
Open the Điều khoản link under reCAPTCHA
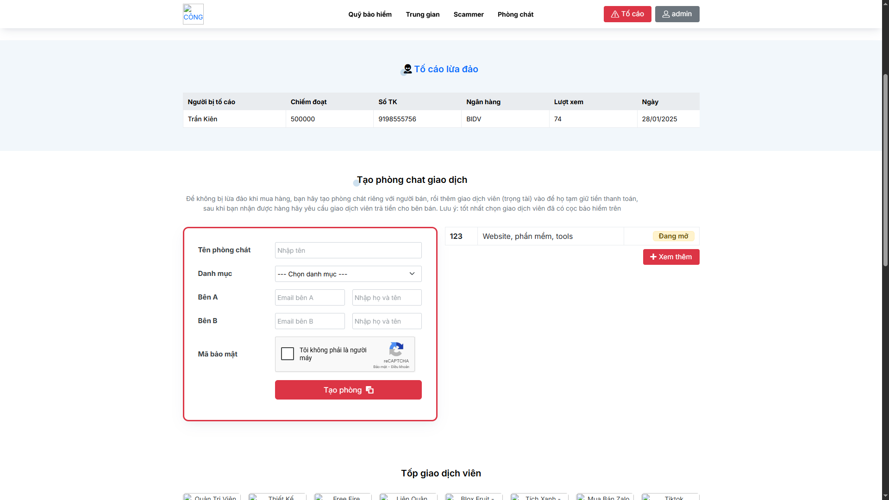coord(401,366)
